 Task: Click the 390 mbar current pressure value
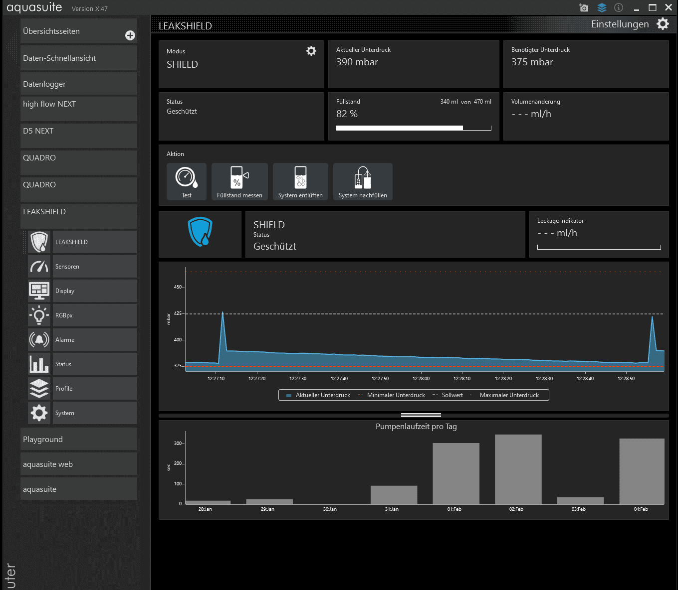point(357,62)
